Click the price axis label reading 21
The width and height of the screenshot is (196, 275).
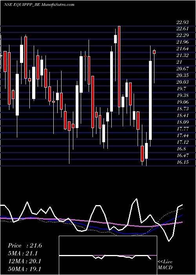[x=180, y=62]
